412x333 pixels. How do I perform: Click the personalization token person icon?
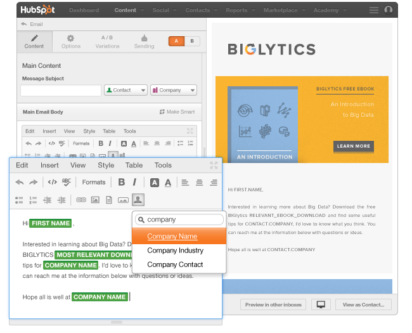(138, 200)
